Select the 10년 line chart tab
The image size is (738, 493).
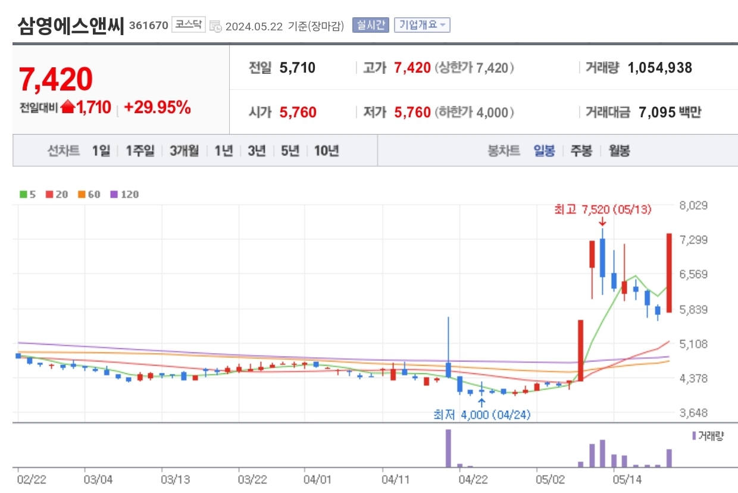[326, 151]
